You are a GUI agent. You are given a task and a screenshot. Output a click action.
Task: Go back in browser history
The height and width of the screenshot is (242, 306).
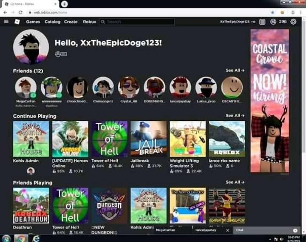pos(5,12)
